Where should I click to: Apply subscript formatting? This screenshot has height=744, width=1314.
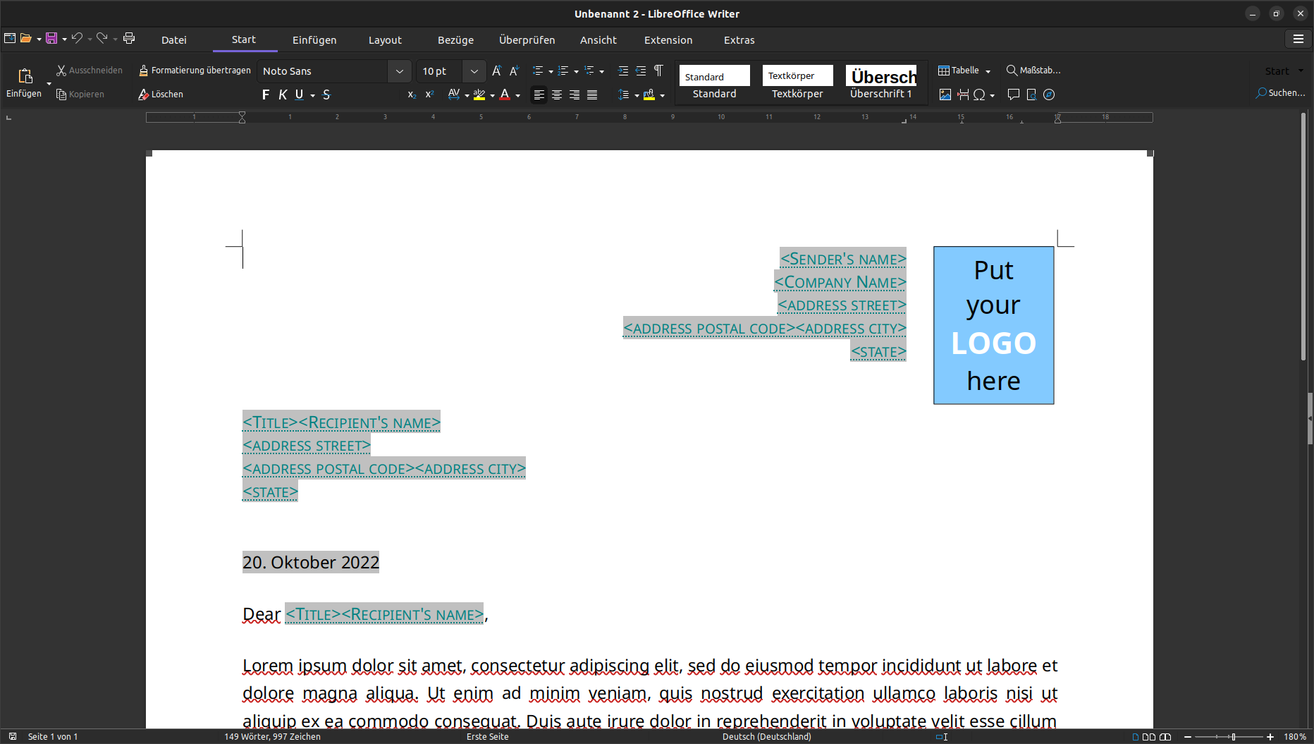click(412, 94)
